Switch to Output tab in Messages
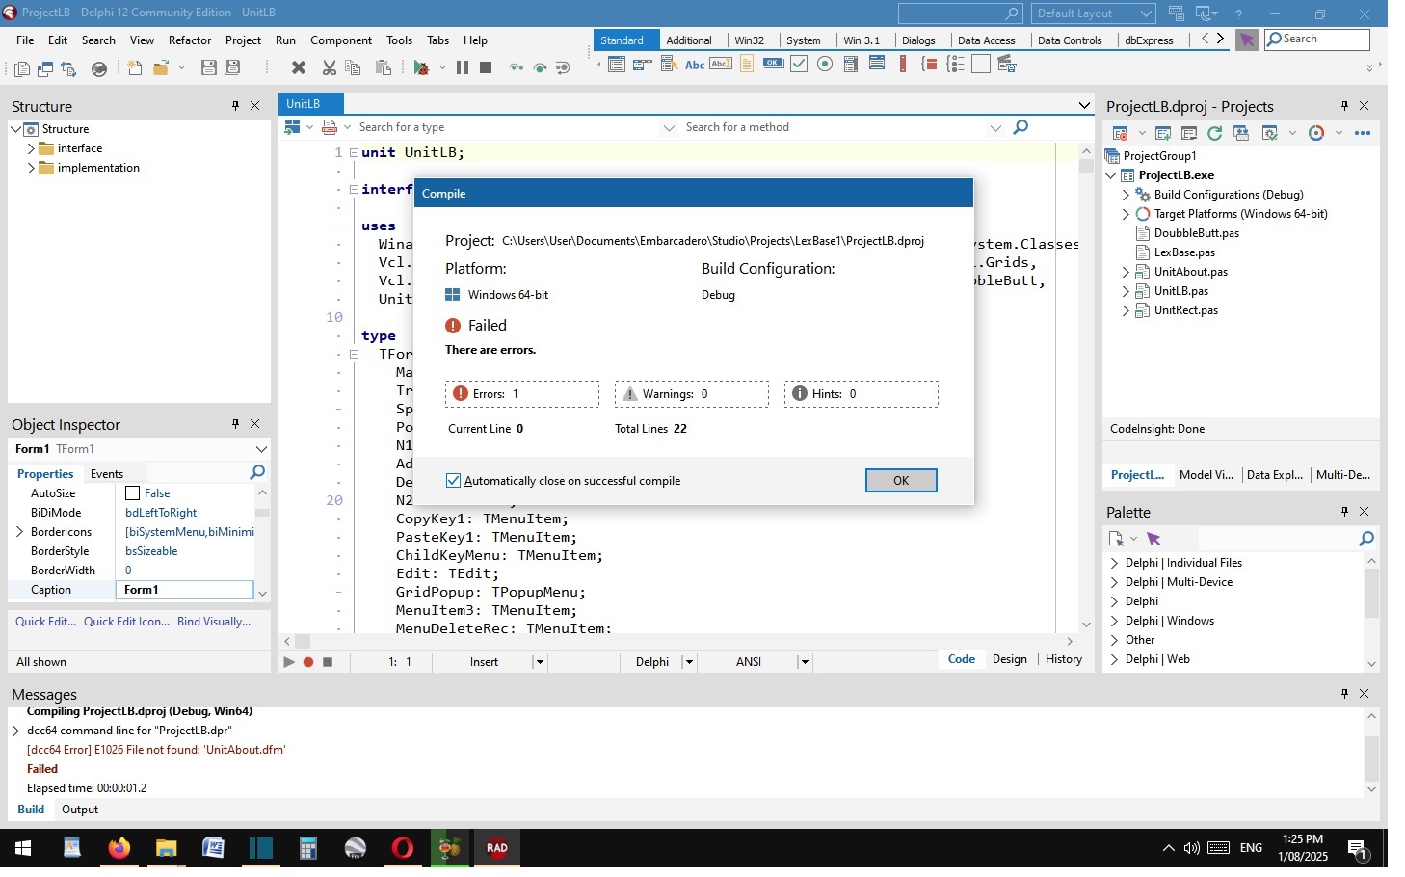 80,810
